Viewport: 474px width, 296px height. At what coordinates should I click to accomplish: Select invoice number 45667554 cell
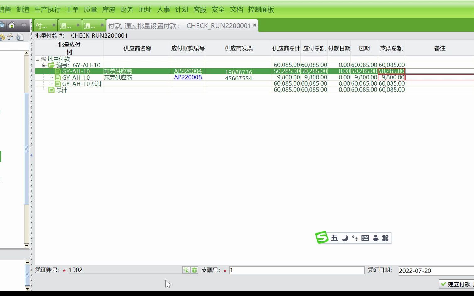239,78
